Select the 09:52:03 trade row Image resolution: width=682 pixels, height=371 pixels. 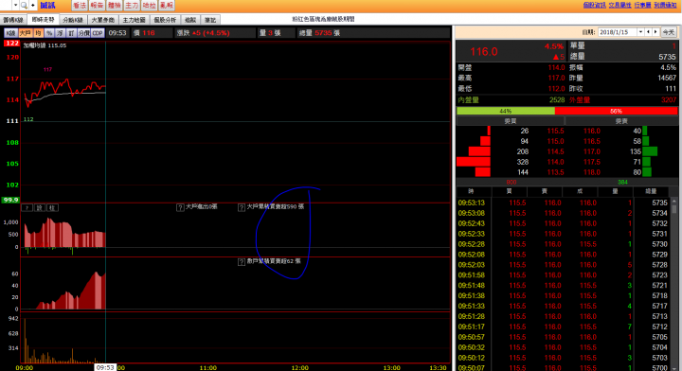tap(563, 265)
